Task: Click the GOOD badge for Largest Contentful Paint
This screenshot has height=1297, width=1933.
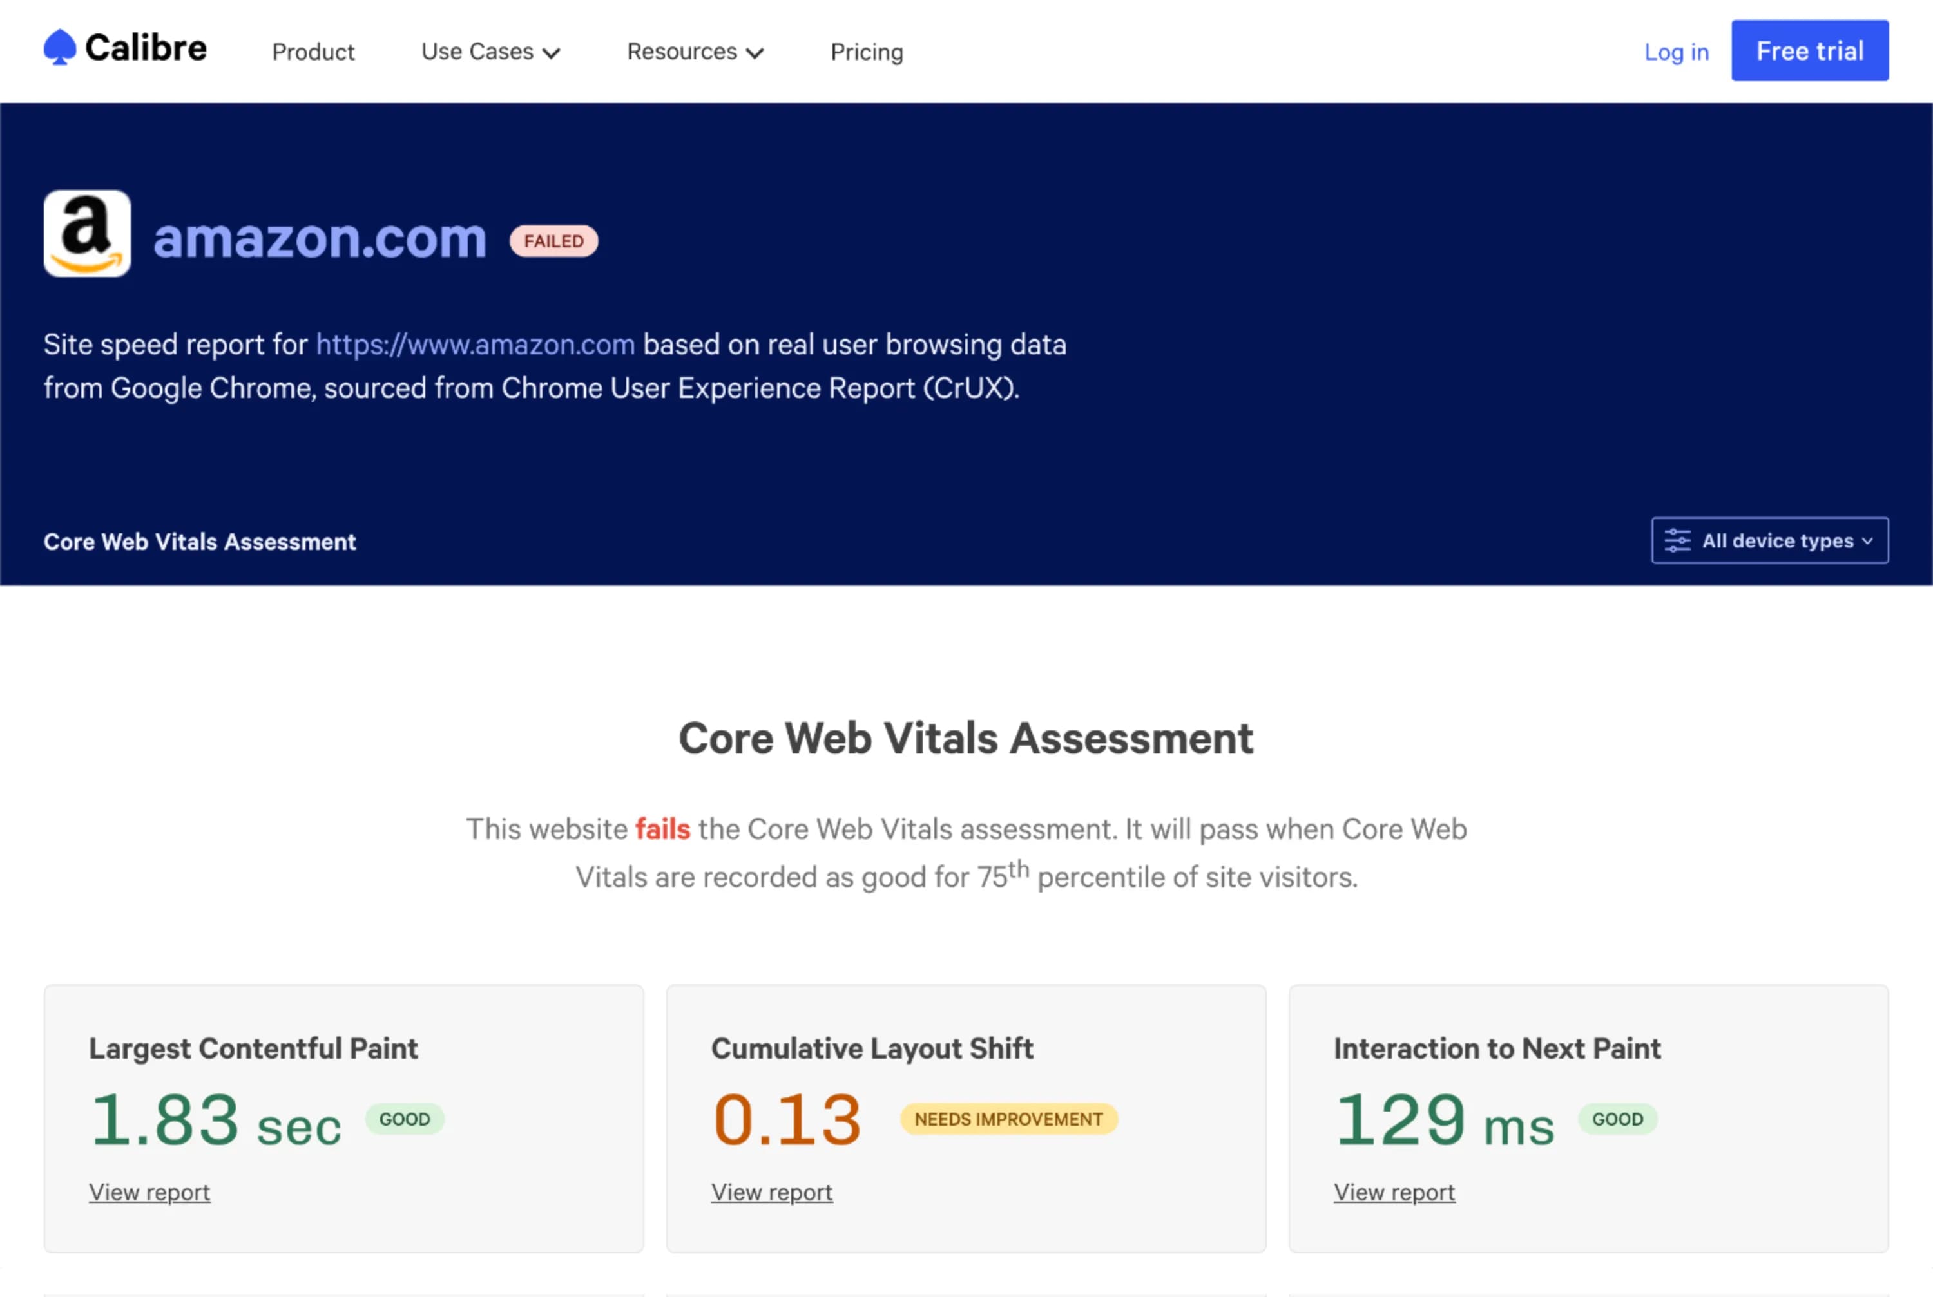Action: 405,1119
